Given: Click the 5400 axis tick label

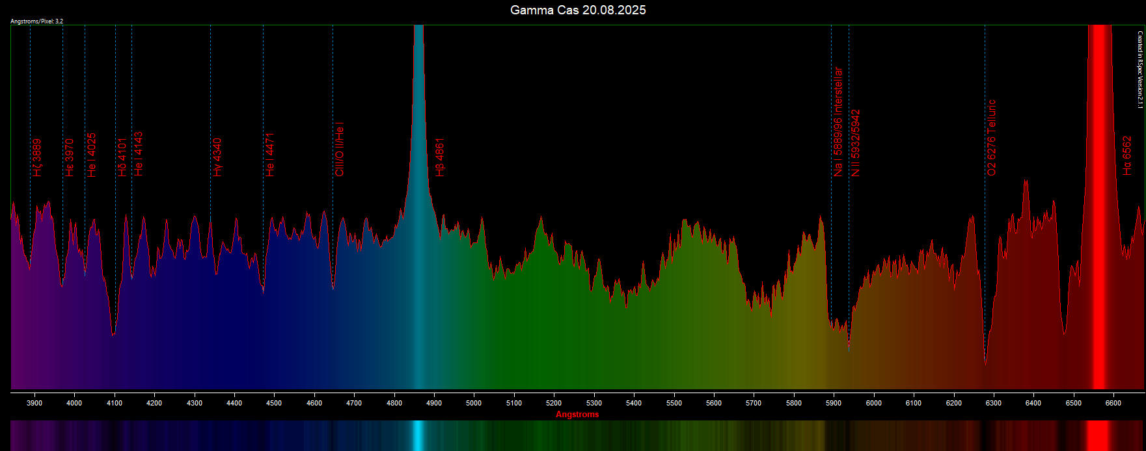Looking at the screenshot, I should pyautogui.click(x=634, y=403).
